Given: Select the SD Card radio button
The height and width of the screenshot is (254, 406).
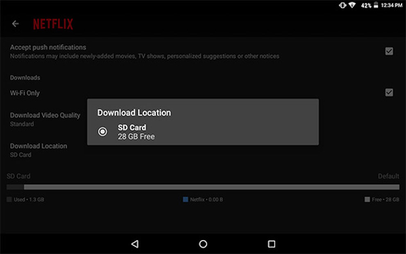Looking at the screenshot, I should click(102, 132).
